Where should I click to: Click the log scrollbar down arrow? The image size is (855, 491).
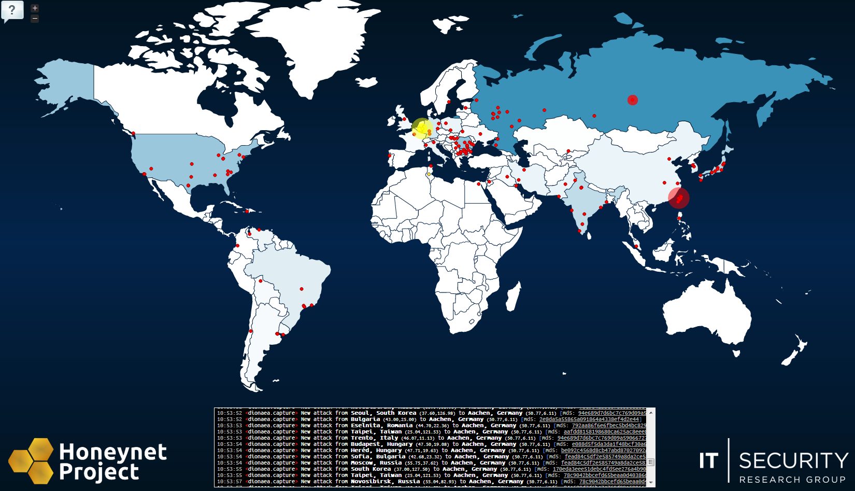[x=651, y=483]
